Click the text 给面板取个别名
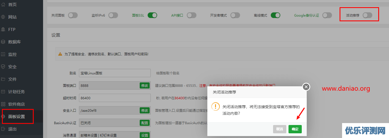Screen dimensions: 389x138 pos(168,73)
